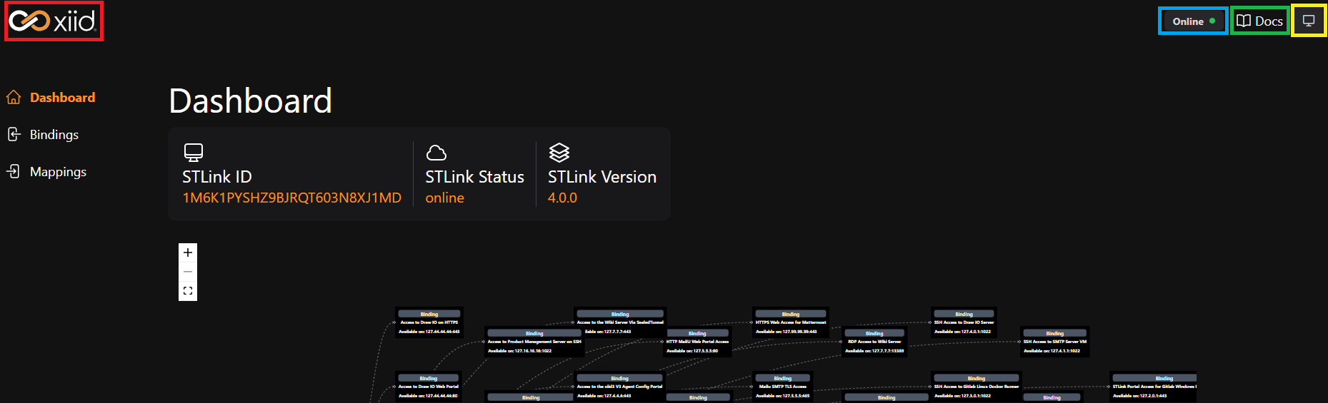Screen dimensions: 1328x403
Task: Click the 'RDP Access to Wiki Server' binding
Action: (x=874, y=342)
